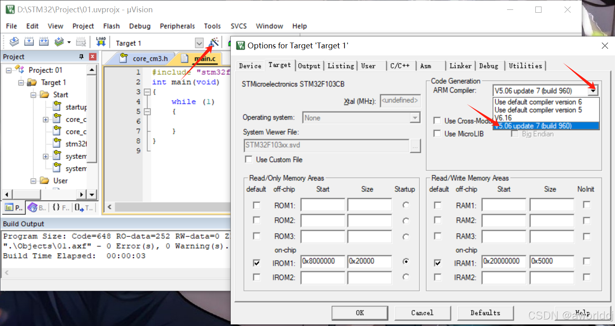Open the C/C++ tab in Options dialog
Image resolution: width=615 pixels, height=326 pixels.
400,66
